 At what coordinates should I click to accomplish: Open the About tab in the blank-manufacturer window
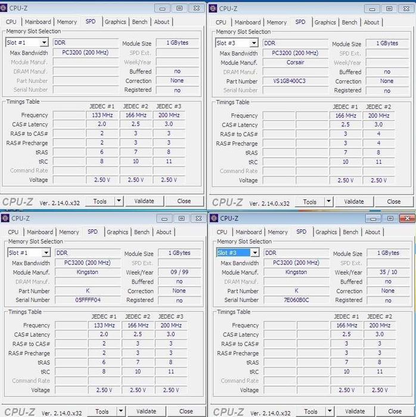pos(162,22)
